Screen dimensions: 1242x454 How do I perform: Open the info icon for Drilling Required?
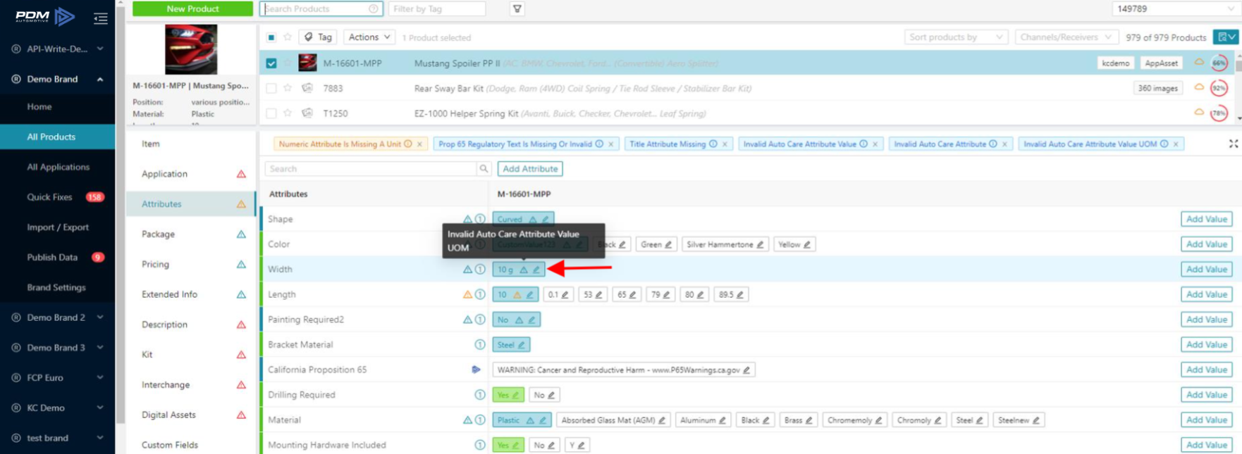[x=480, y=395]
